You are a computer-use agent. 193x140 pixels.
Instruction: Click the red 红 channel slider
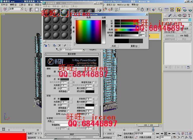tap(126, 21)
